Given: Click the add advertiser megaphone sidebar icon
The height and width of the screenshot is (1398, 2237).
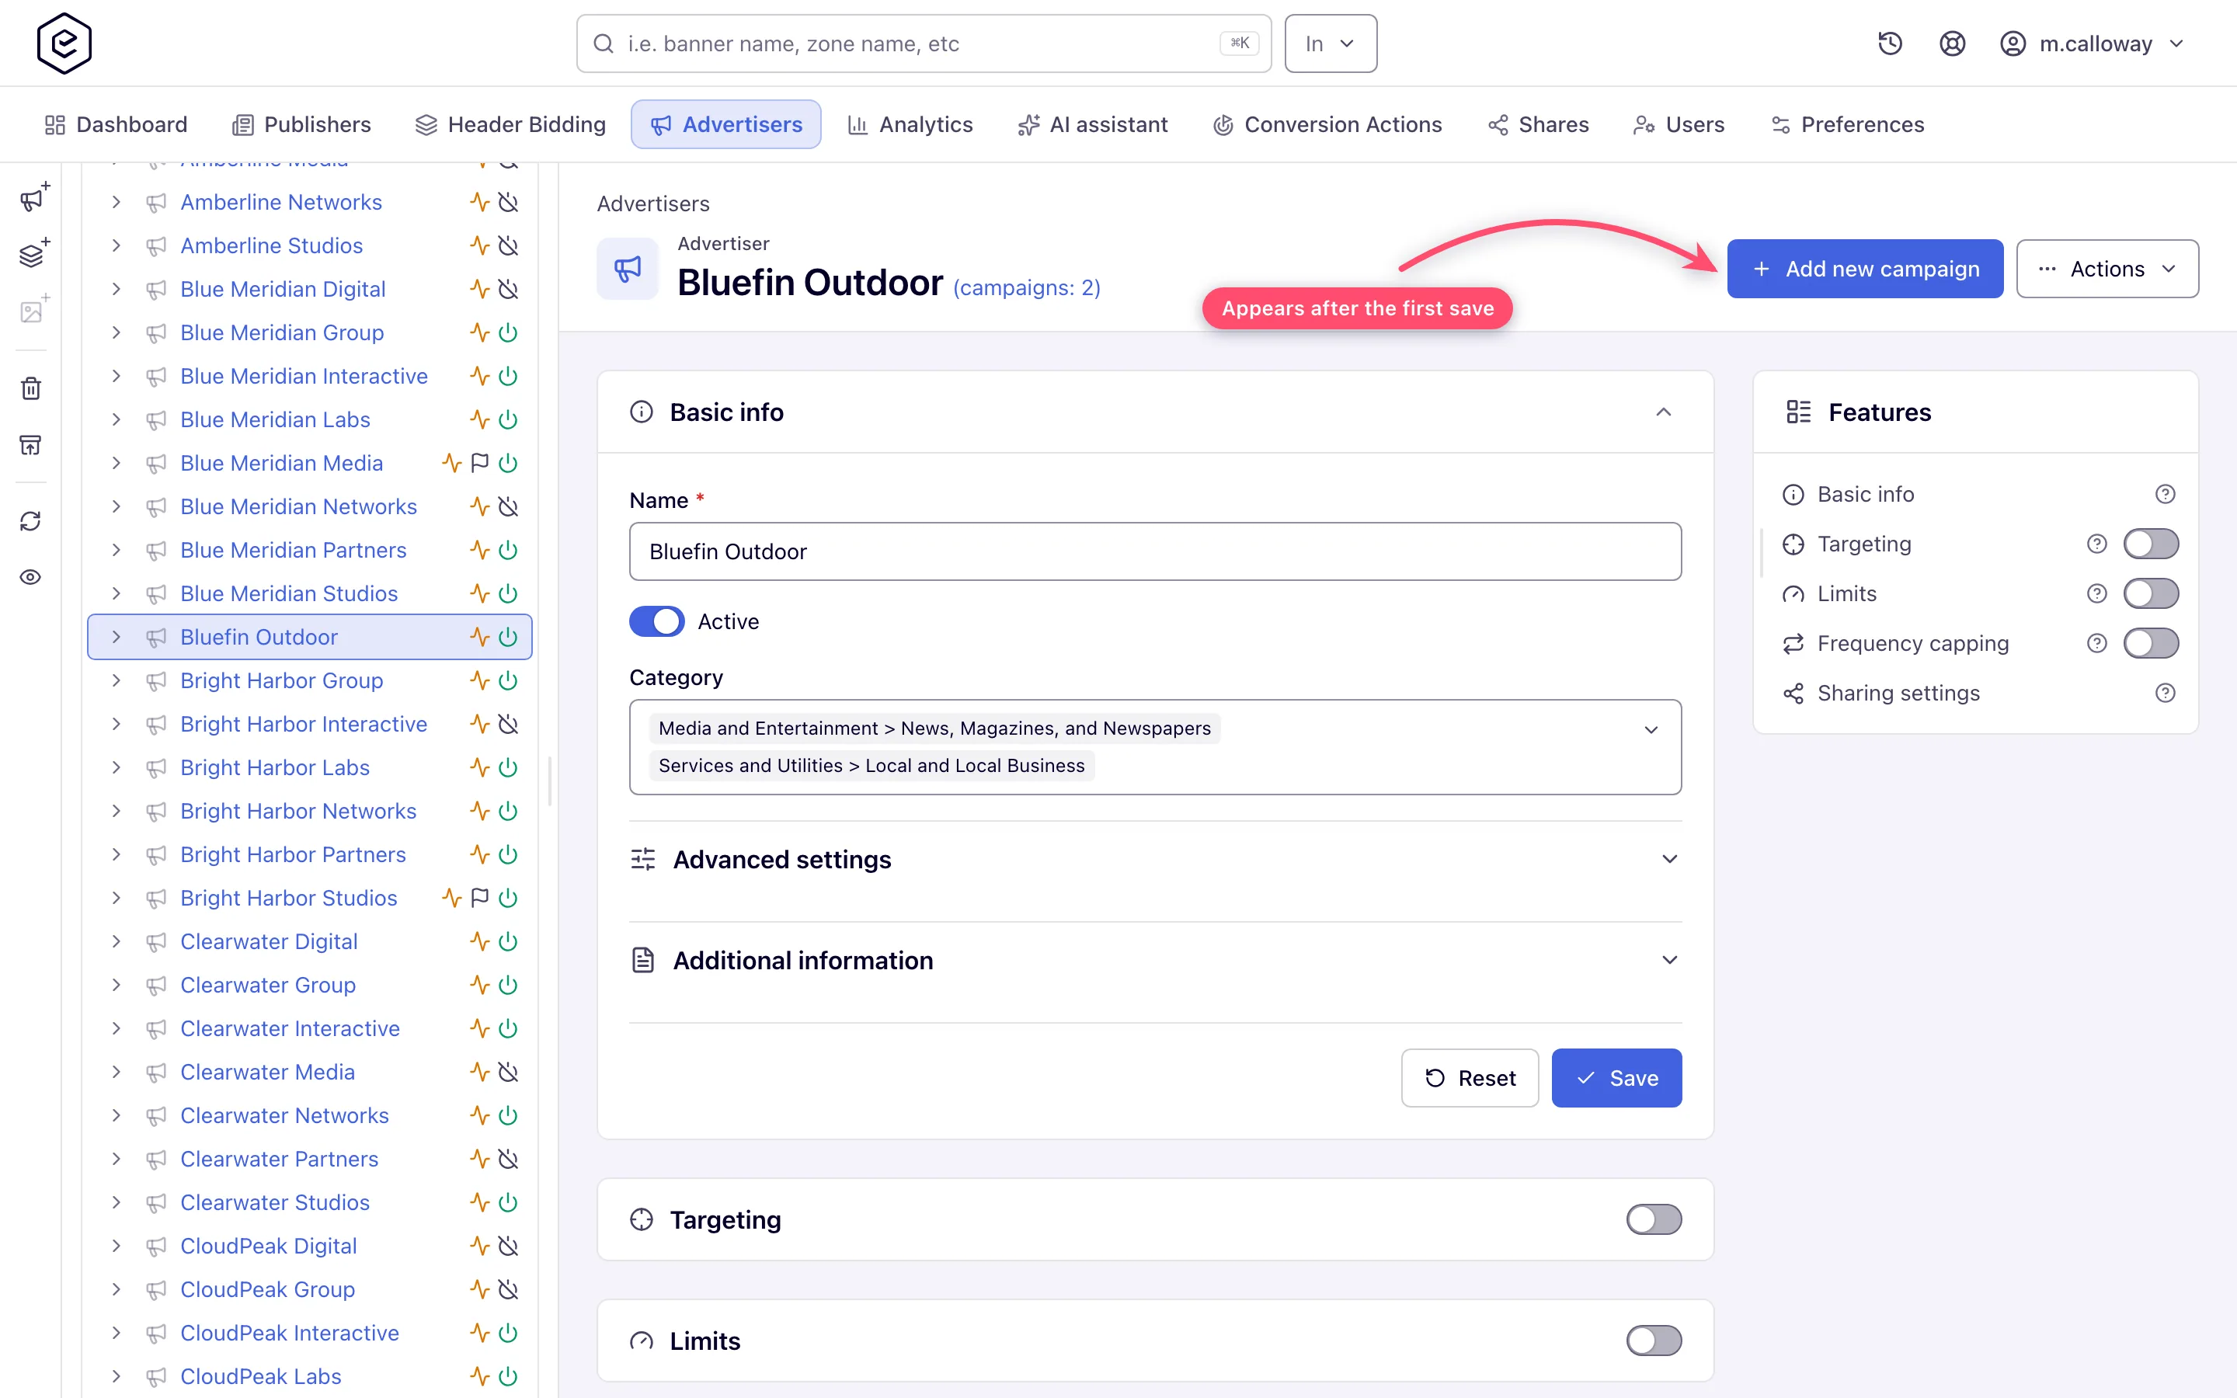Looking at the screenshot, I should coord(33,197).
